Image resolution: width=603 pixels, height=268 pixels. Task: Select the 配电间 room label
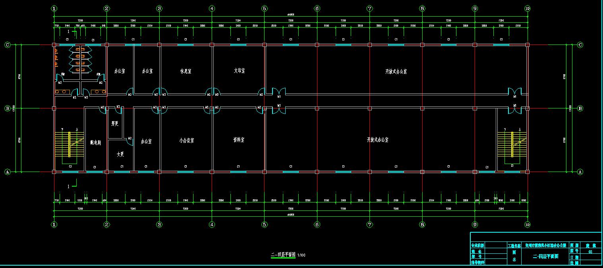coord(95,143)
